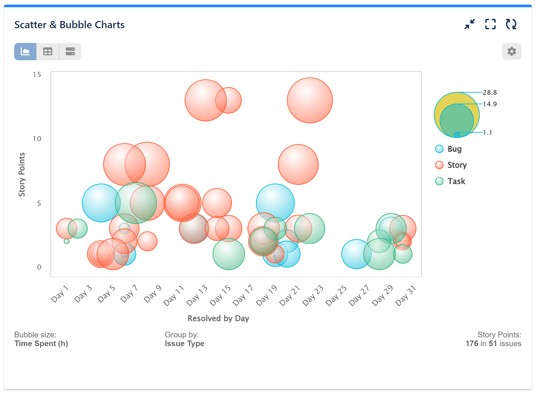Open the gadget settings gear
This screenshot has width=536, height=394.
[x=511, y=51]
